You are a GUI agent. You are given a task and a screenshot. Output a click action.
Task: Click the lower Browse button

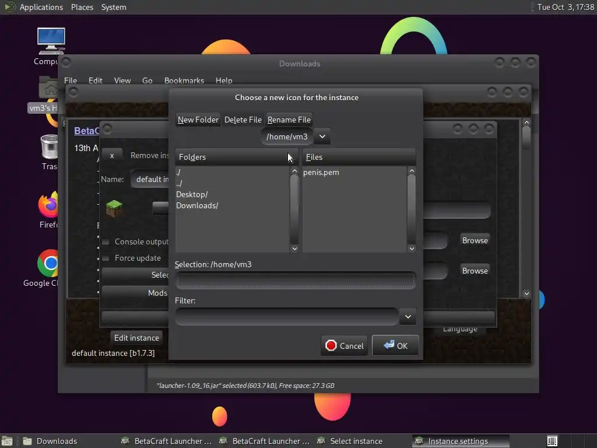475,271
